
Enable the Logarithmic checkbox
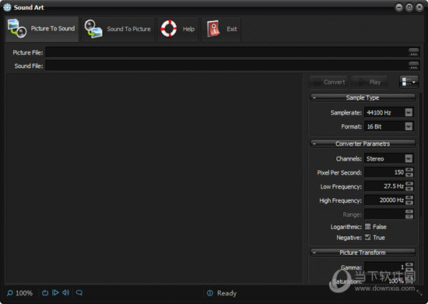click(x=367, y=226)
